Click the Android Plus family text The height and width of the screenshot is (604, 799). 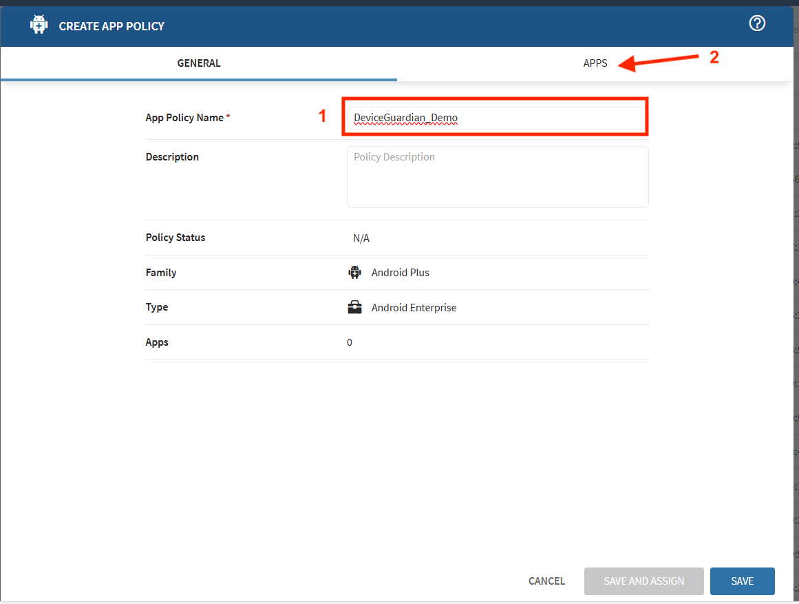(x=400, y=273)
